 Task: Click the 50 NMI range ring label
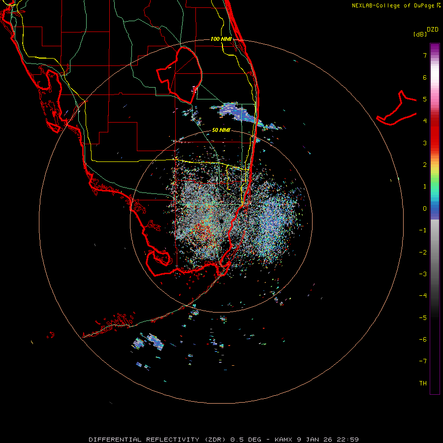(x=221, y=130)
